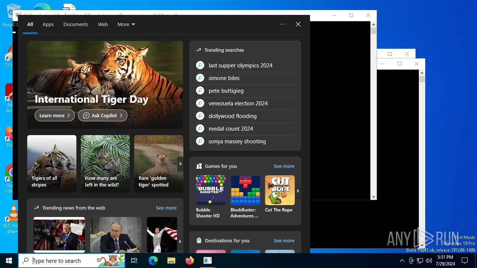Open the network status tray icon
Image resolution: width=477 pixels, height=268 pixels.
click(420, 261)
